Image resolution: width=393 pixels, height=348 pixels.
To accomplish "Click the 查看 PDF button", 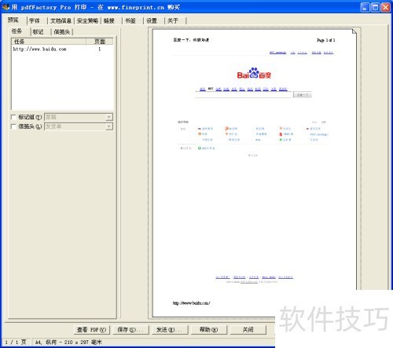I will pos(91,330).
